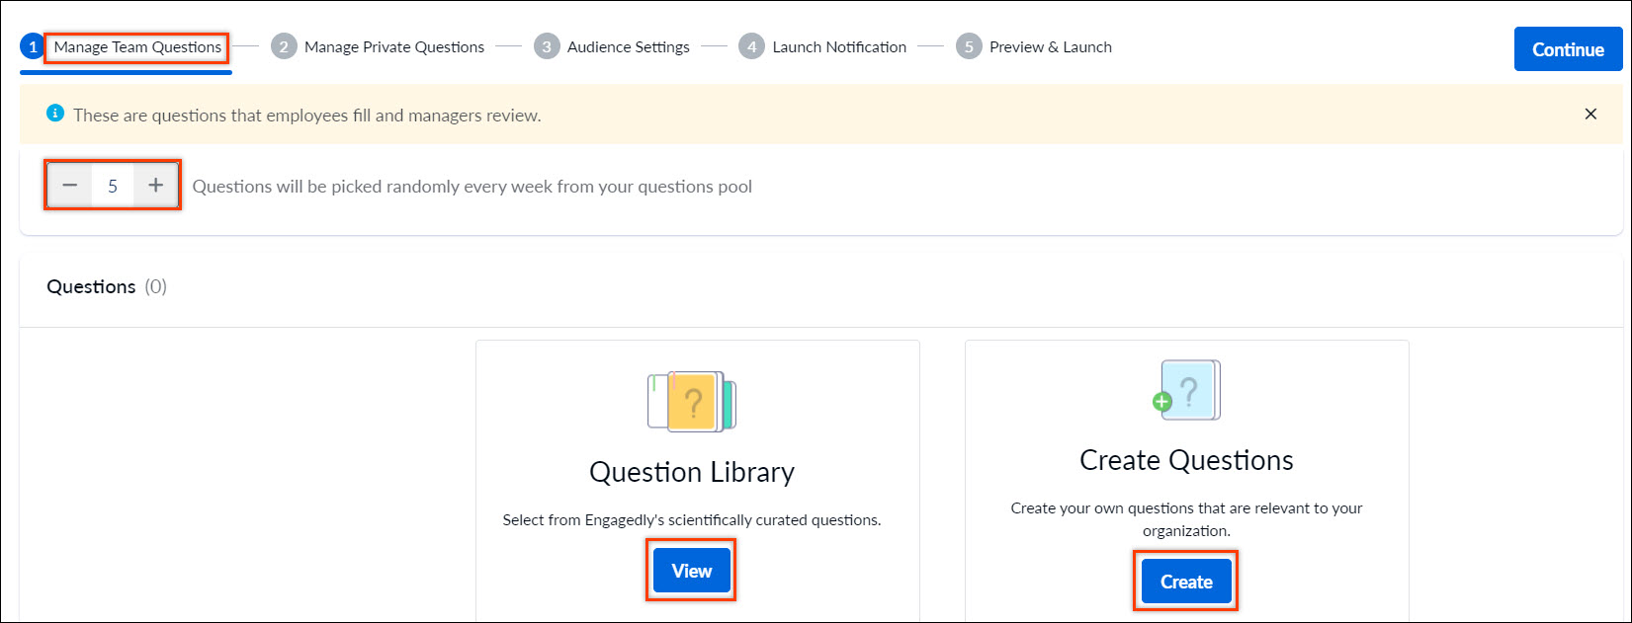Decrease question count with minus button
This screenshot has width=1632, height=623.
[x=70, y=186]
